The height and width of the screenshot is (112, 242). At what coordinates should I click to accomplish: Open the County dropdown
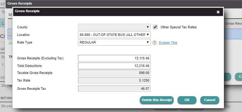(114, 27)
